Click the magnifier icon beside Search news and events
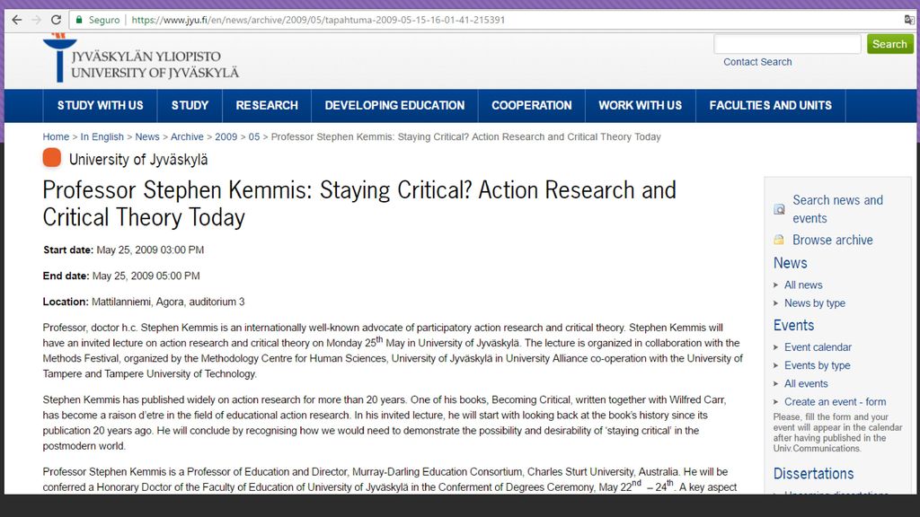920x517 pixels. pyautogui.click(x=779, y=209)
